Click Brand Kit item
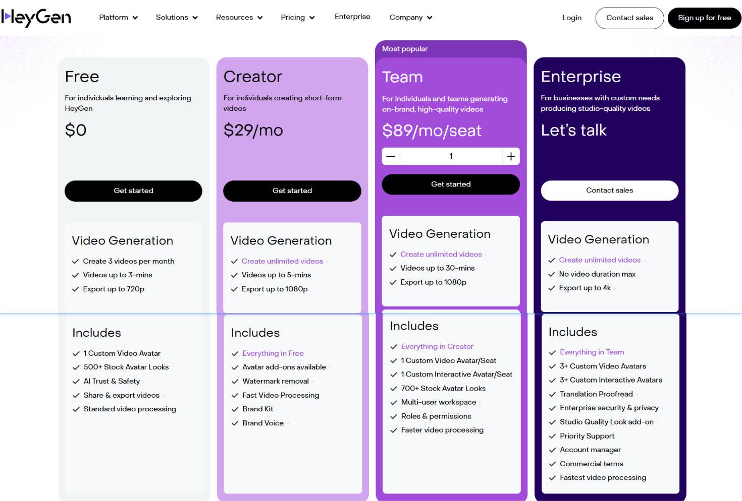742x501 pixels. click(x=257, y=409)
